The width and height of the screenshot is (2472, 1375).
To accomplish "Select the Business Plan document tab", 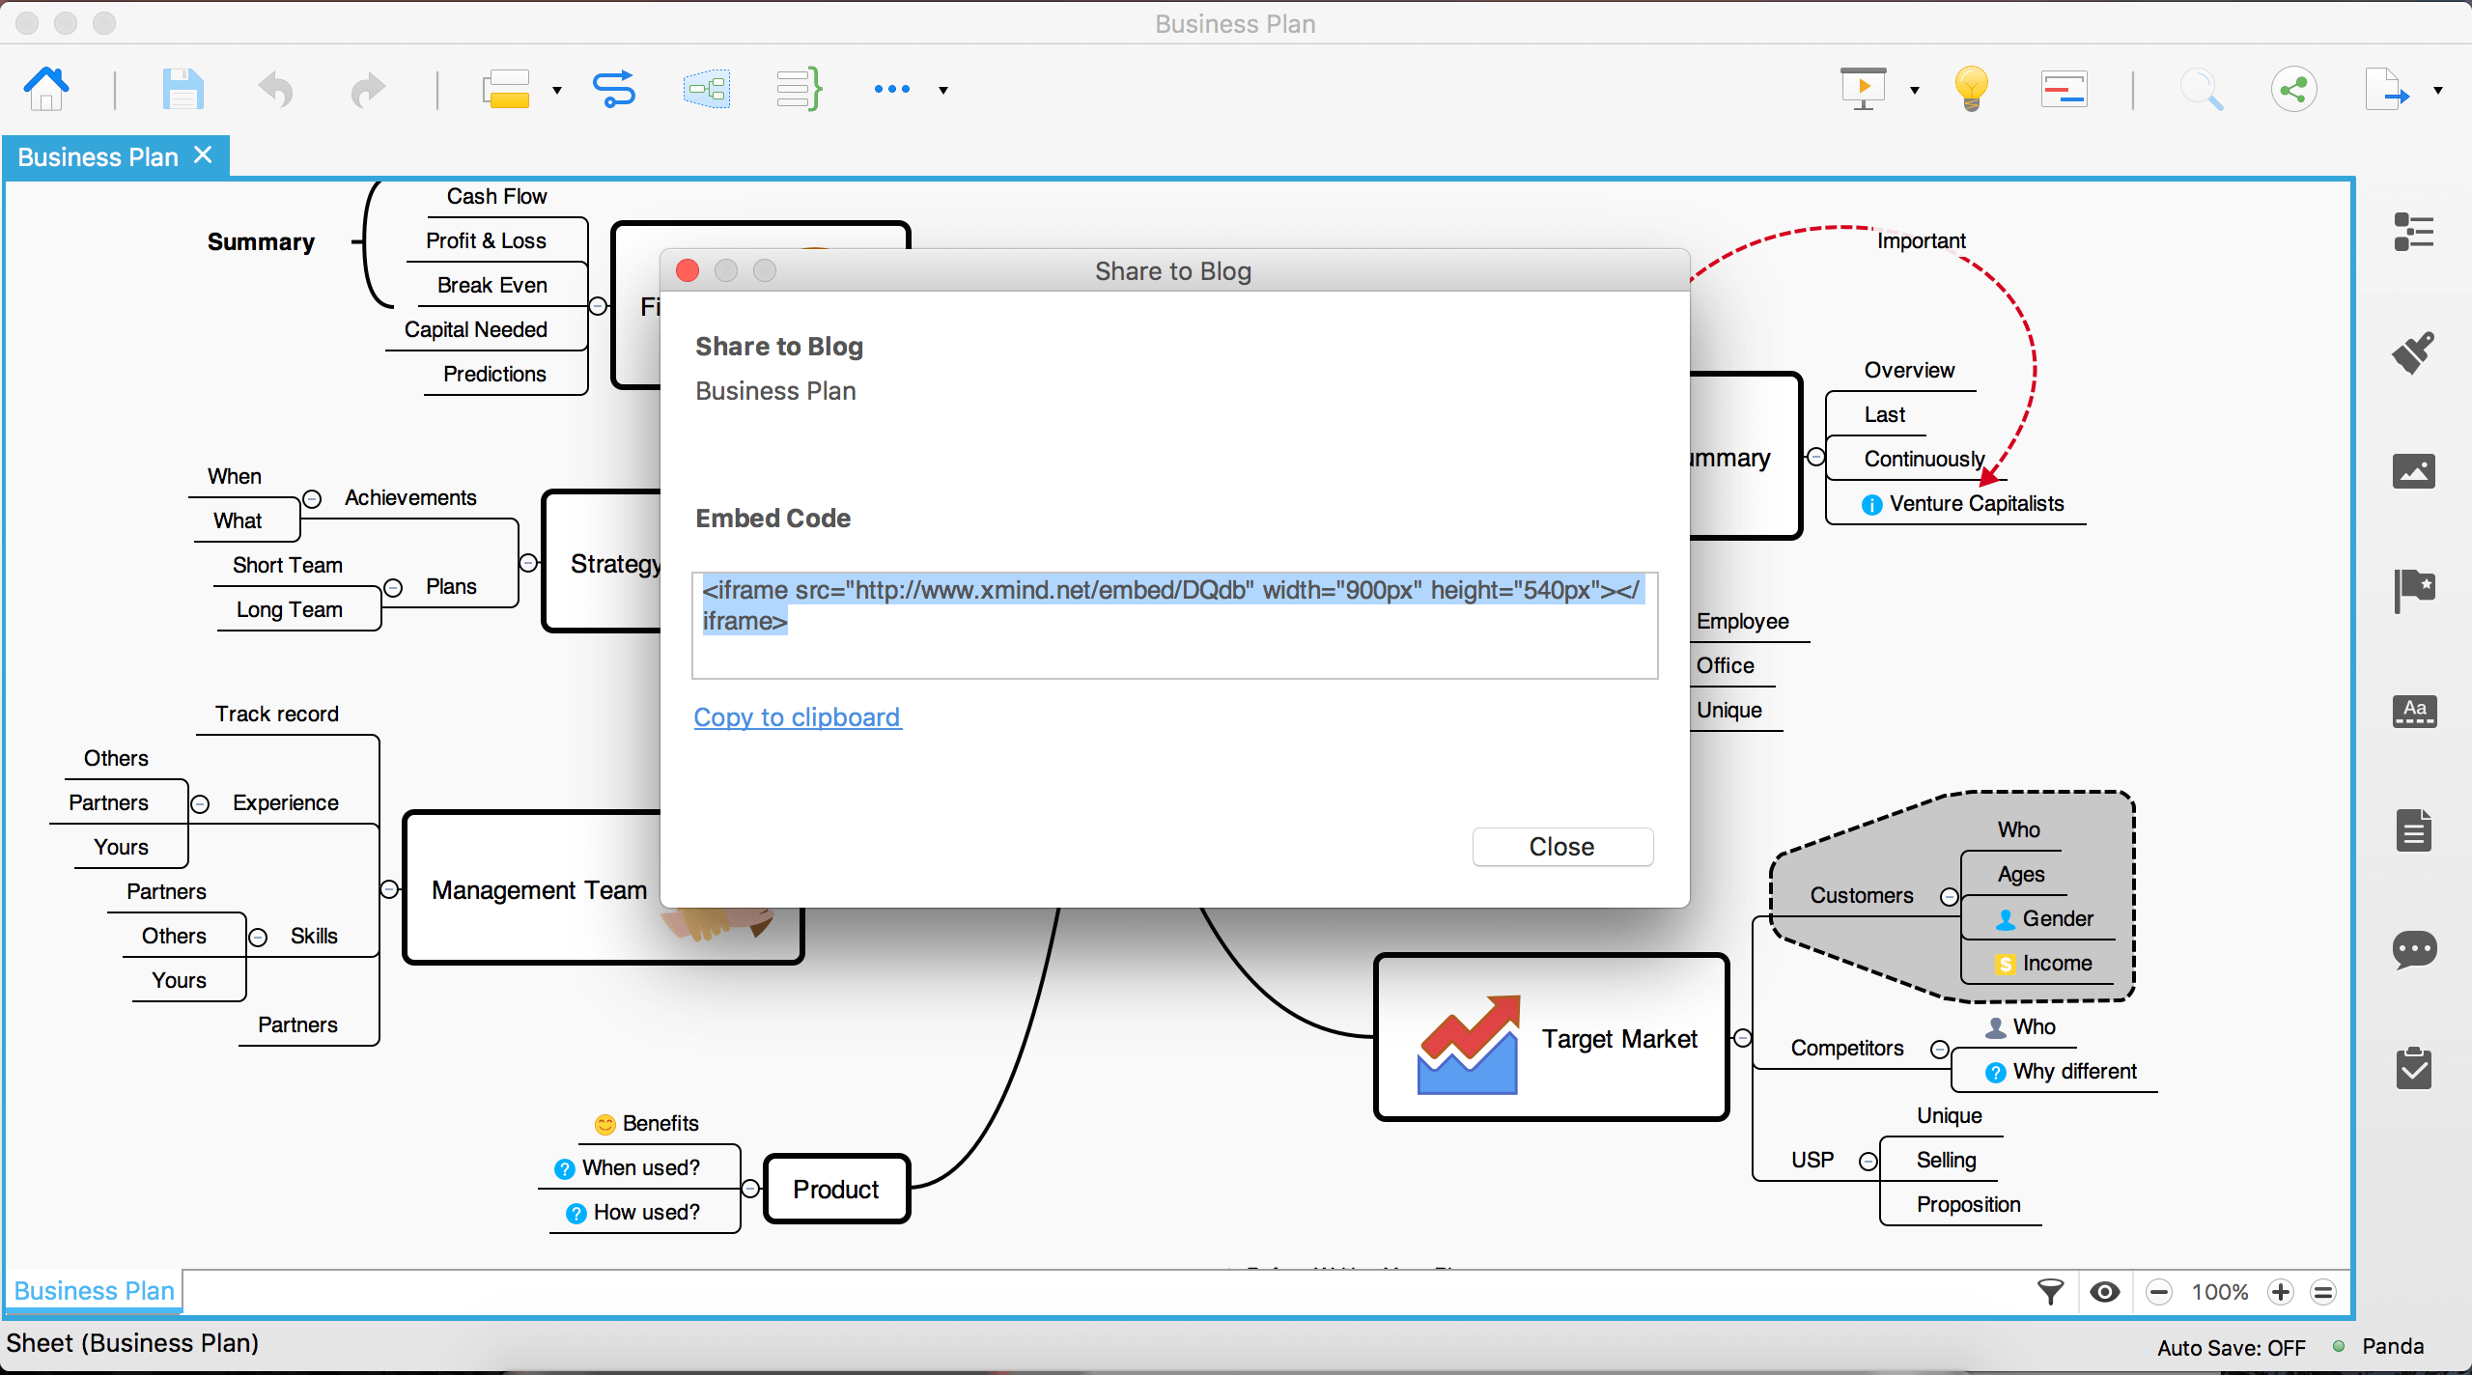I will (x=98, y=156).
